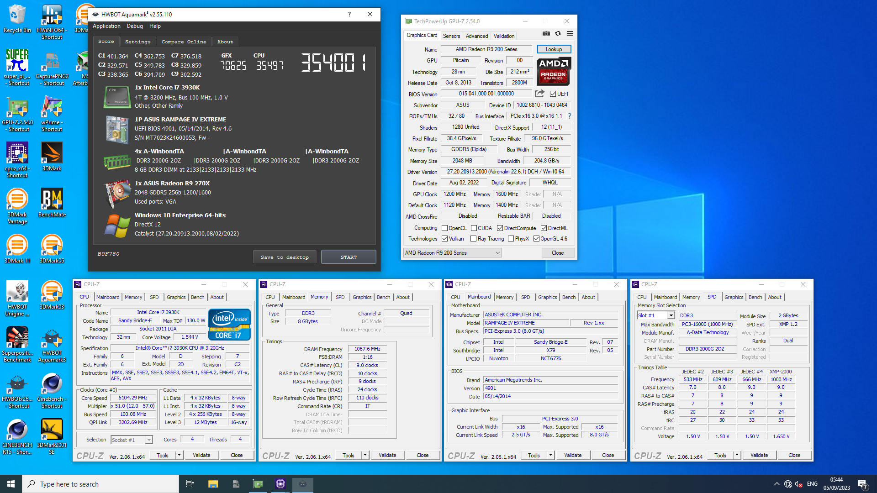Viewport: 877px width, 493px height.
Task: Switch to the Compare Online tab in Aquamark
Action: [x=184, y=42]
